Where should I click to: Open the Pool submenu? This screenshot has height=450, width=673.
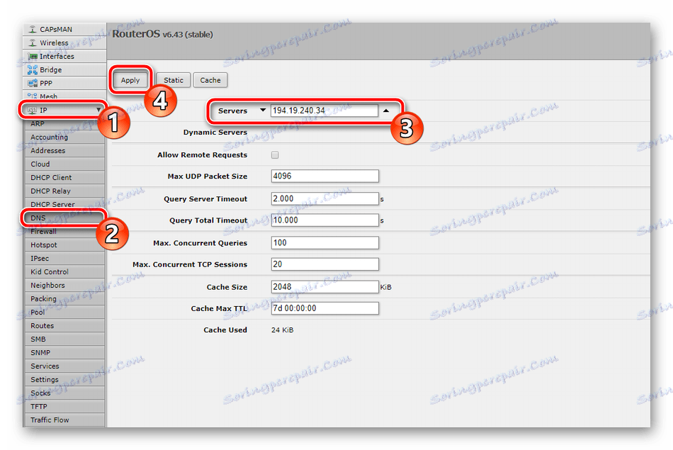pyautogui.click(x=64, y=313)
